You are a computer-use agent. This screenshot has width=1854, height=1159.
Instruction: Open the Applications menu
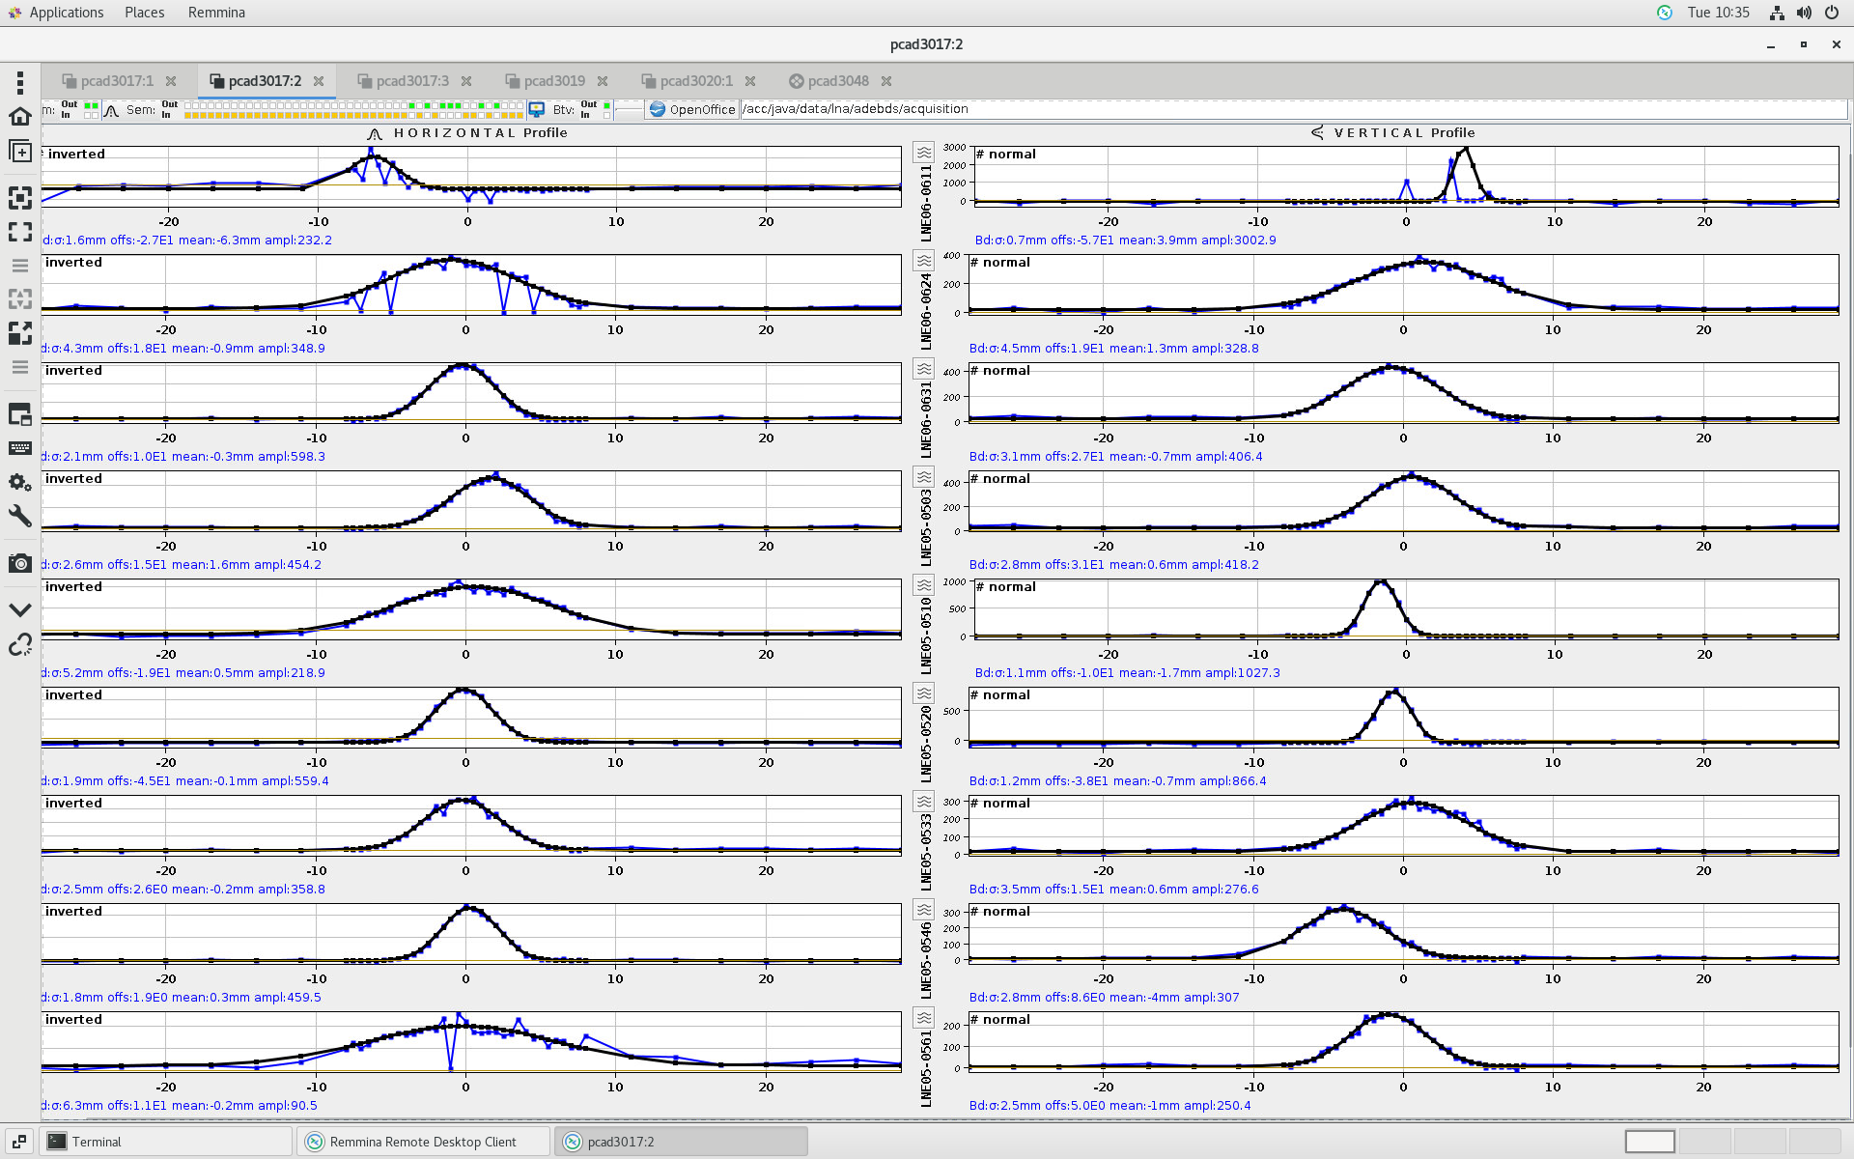coord(66,13)
